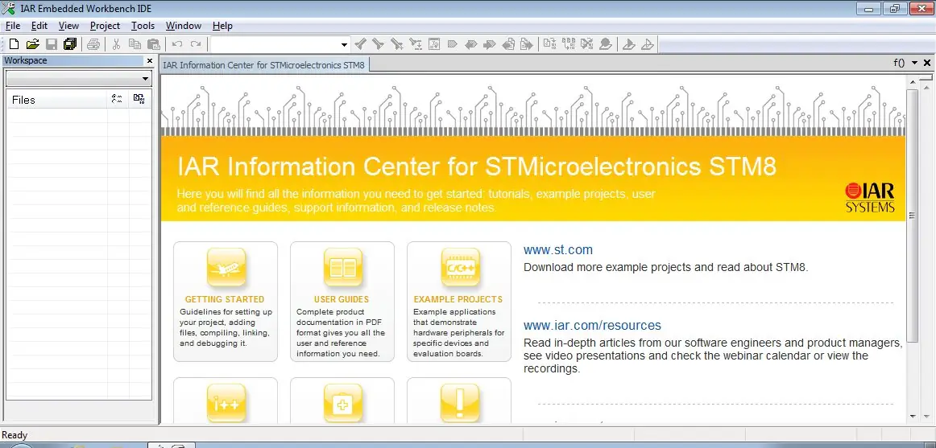Screen dimensions: 936x448
Task: Click the Toggle Bookmark icon
Action: [452, 44]
